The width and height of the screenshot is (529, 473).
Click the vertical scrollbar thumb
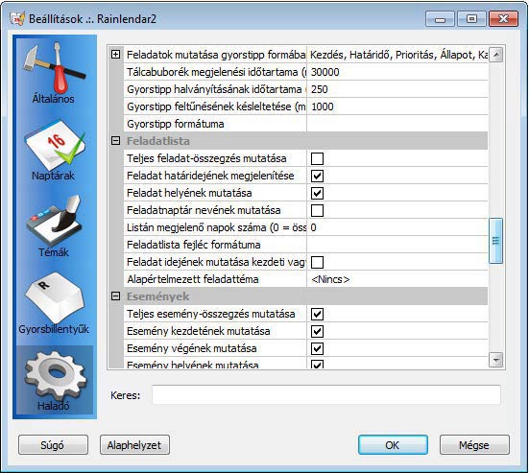pos(496,241)
